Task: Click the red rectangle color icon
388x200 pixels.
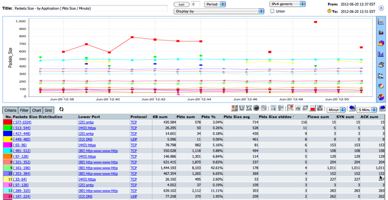Action: tap(312, 108)
